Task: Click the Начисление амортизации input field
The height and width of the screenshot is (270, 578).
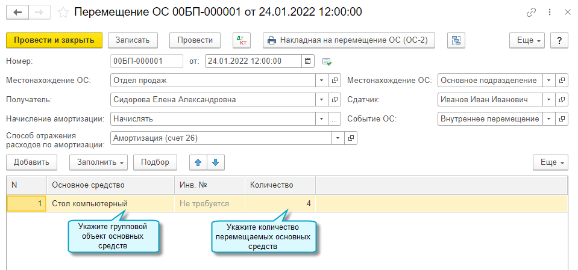Action: tap(213, 119)
